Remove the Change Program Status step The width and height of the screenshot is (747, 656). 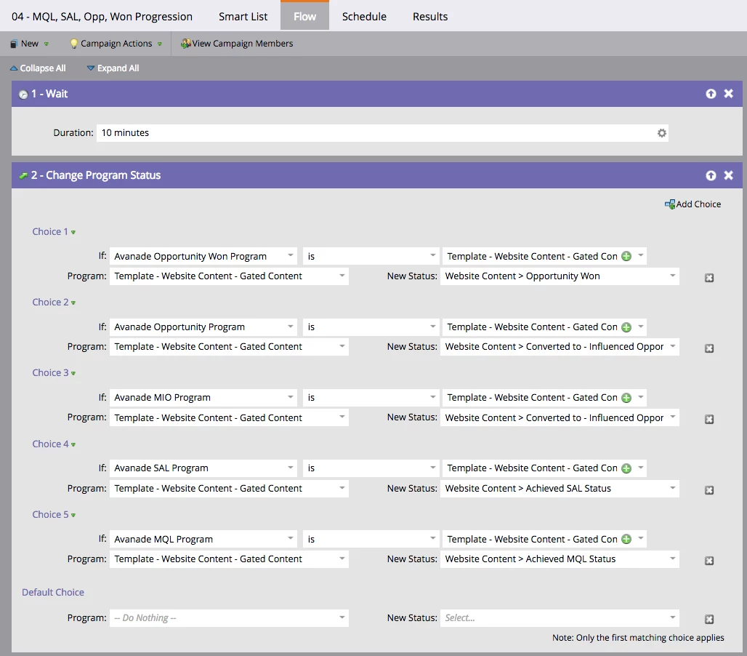tap(728, 175)
